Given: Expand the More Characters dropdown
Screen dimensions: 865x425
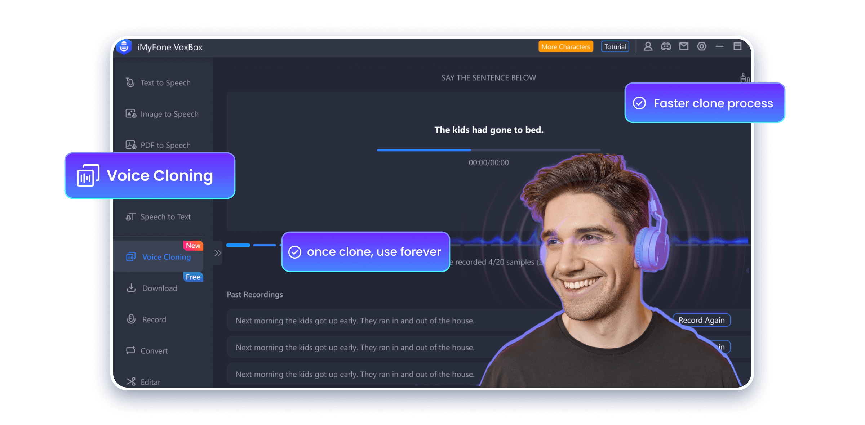Looking at the screenshot, I should [x=567, y=46].
